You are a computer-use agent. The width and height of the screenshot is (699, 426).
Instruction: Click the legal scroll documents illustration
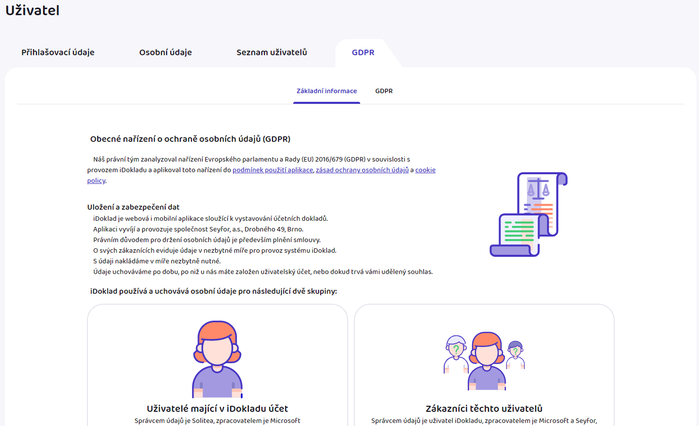click(x=528, y=214)
